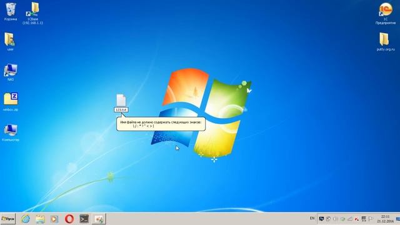Image resolution: width=400 pixels, height=225 pixels.
Task: Click the EN language indicator
Action: click(312, 218)
